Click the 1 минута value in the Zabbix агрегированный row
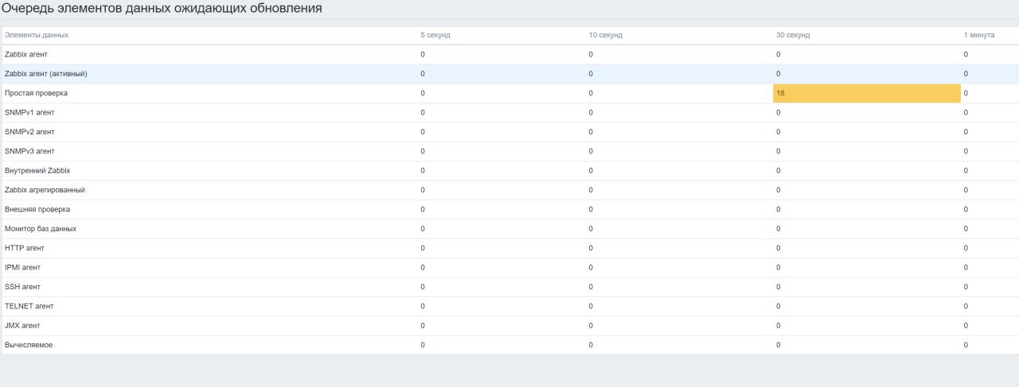 pos(966,190)
